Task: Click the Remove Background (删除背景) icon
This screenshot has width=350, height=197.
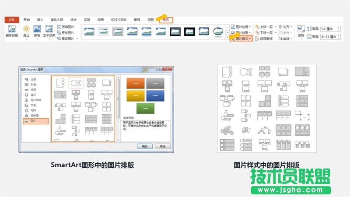Action: click(12, 29)
